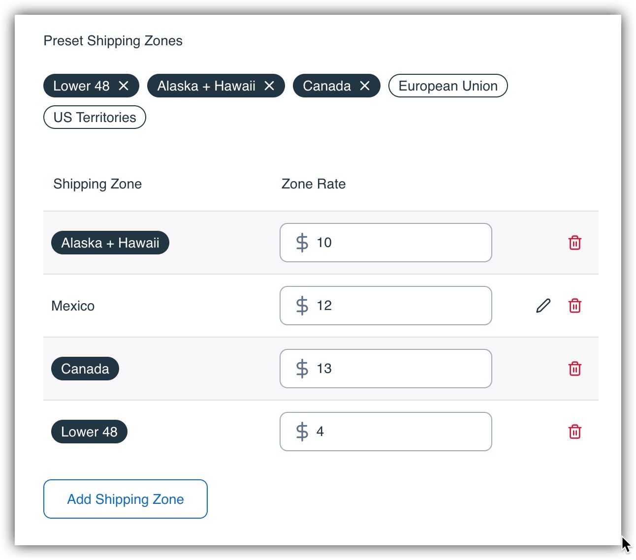Click the Canada tag in zone table
This screenshot has width=636, height=560.
85,369
